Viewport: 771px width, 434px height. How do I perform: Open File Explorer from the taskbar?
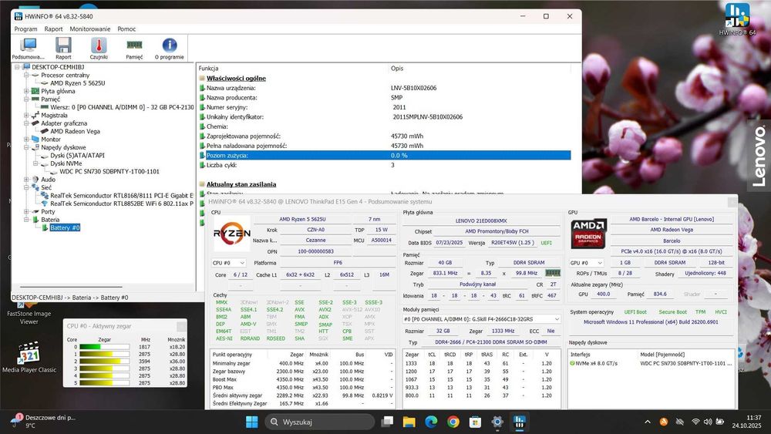409,422
